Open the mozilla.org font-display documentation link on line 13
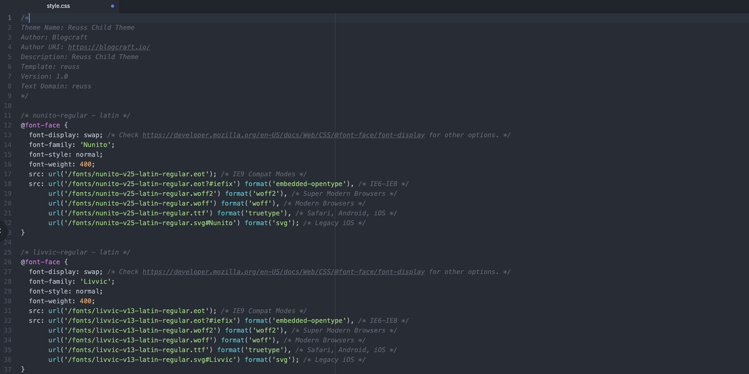This screenshot has height=374, width=749. click(283, 135)
